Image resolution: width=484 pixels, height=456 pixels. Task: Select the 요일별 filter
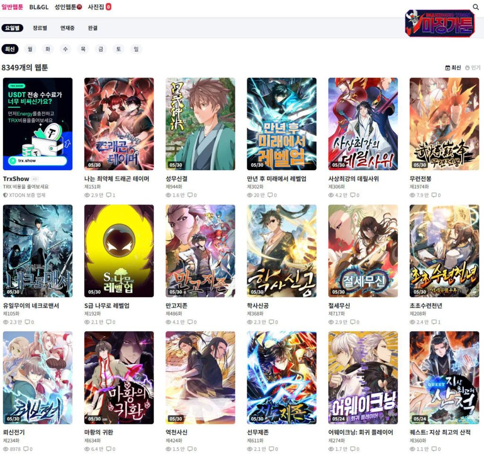pos(12,28)
